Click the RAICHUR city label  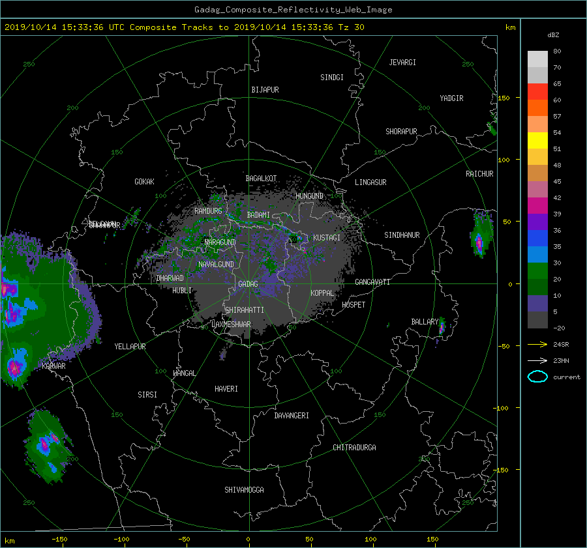(479, 174)
